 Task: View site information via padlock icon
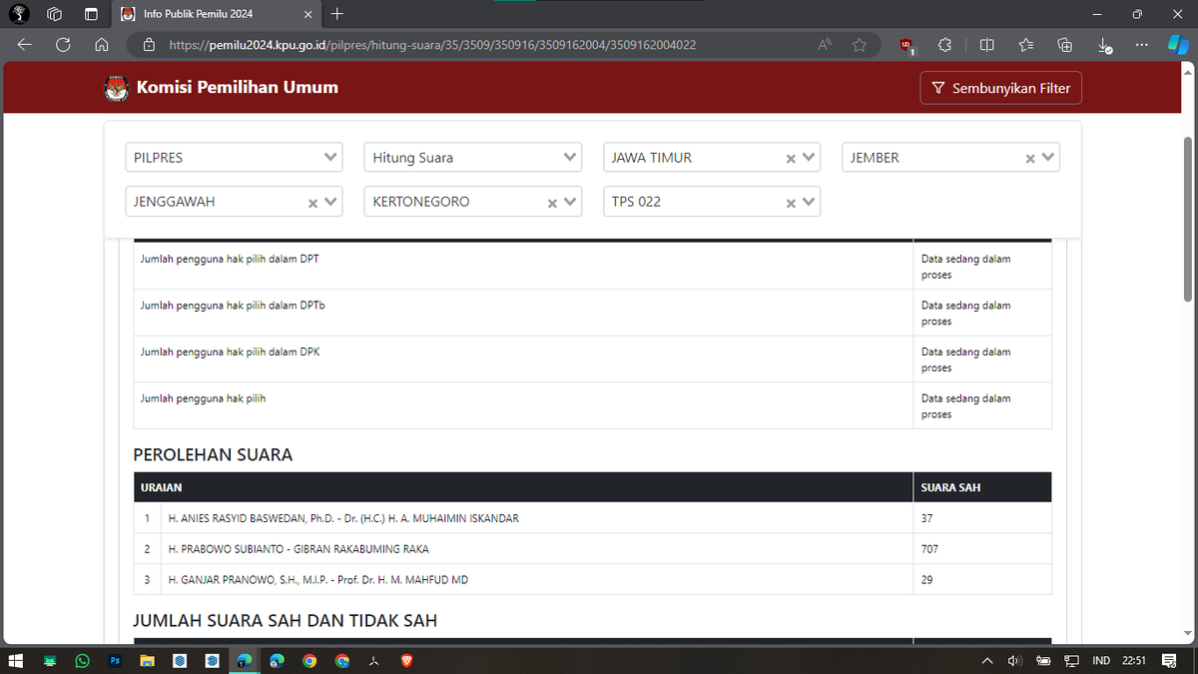click(x=150, y=45)
